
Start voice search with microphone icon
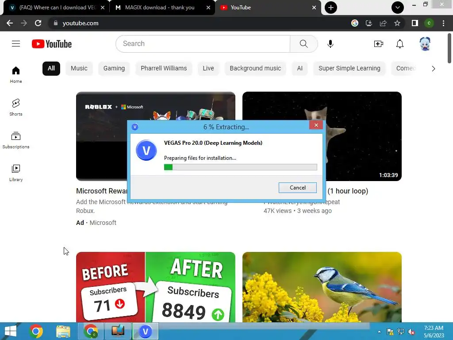click(330, 44)
